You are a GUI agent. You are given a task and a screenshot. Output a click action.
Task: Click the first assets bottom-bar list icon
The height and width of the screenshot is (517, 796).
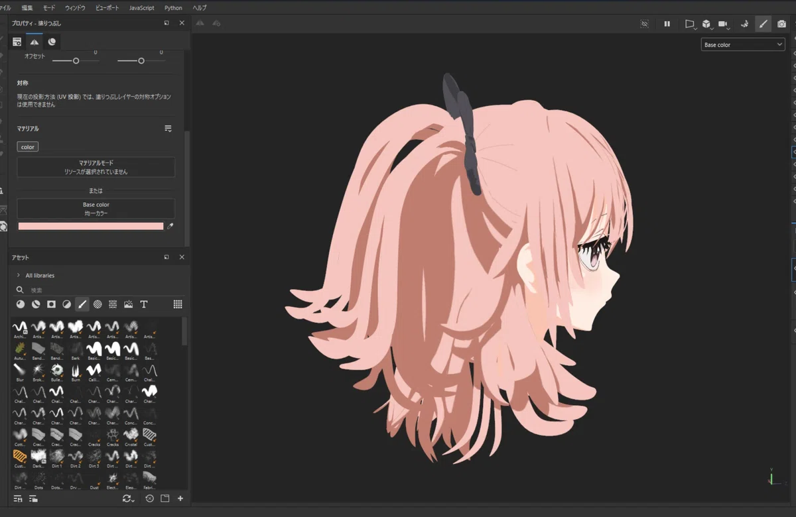click(18, 498)
